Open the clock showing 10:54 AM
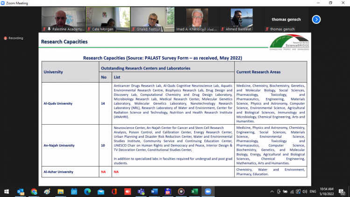The height and width of the screenshot is (197, 350). 327,192
